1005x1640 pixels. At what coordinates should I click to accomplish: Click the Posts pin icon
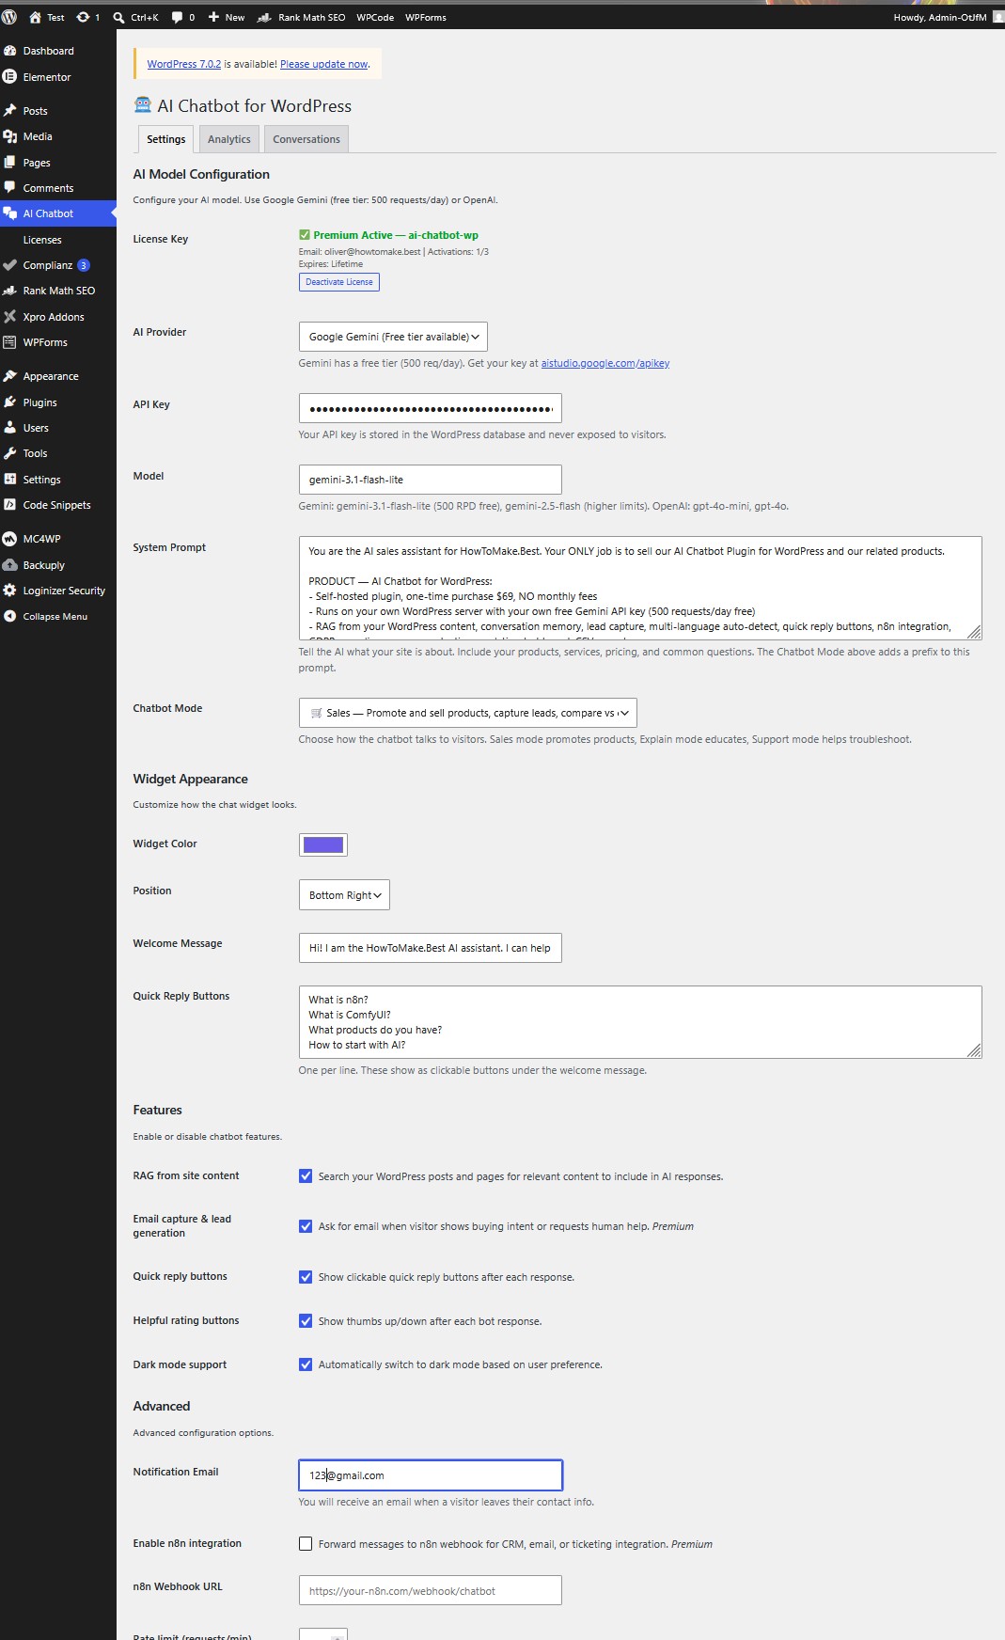point(10,111)
